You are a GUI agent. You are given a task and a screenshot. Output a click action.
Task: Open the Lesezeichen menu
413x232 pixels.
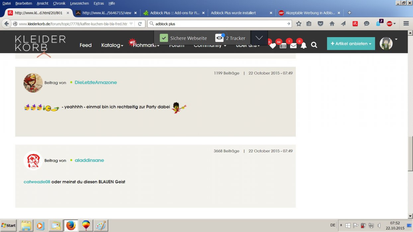pyautogui.click(x=79, y=3)
